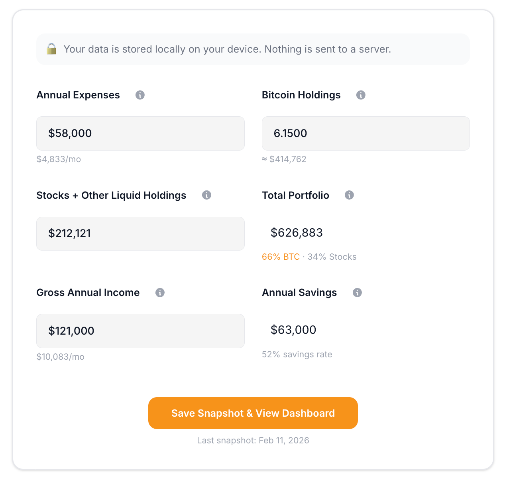Screen dimensions: 507x486
Task: Open the Bitcoin Holdings info tooltip icon
Action: (x=361, y=95)
